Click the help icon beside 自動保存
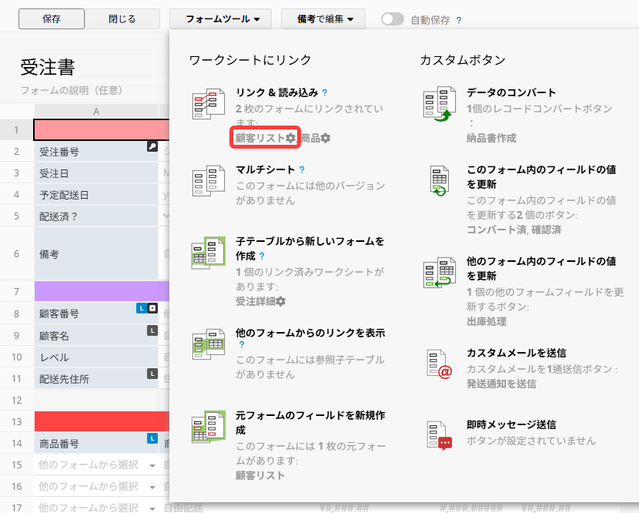This screenshot has height=513, width=639. click(459, 20)
